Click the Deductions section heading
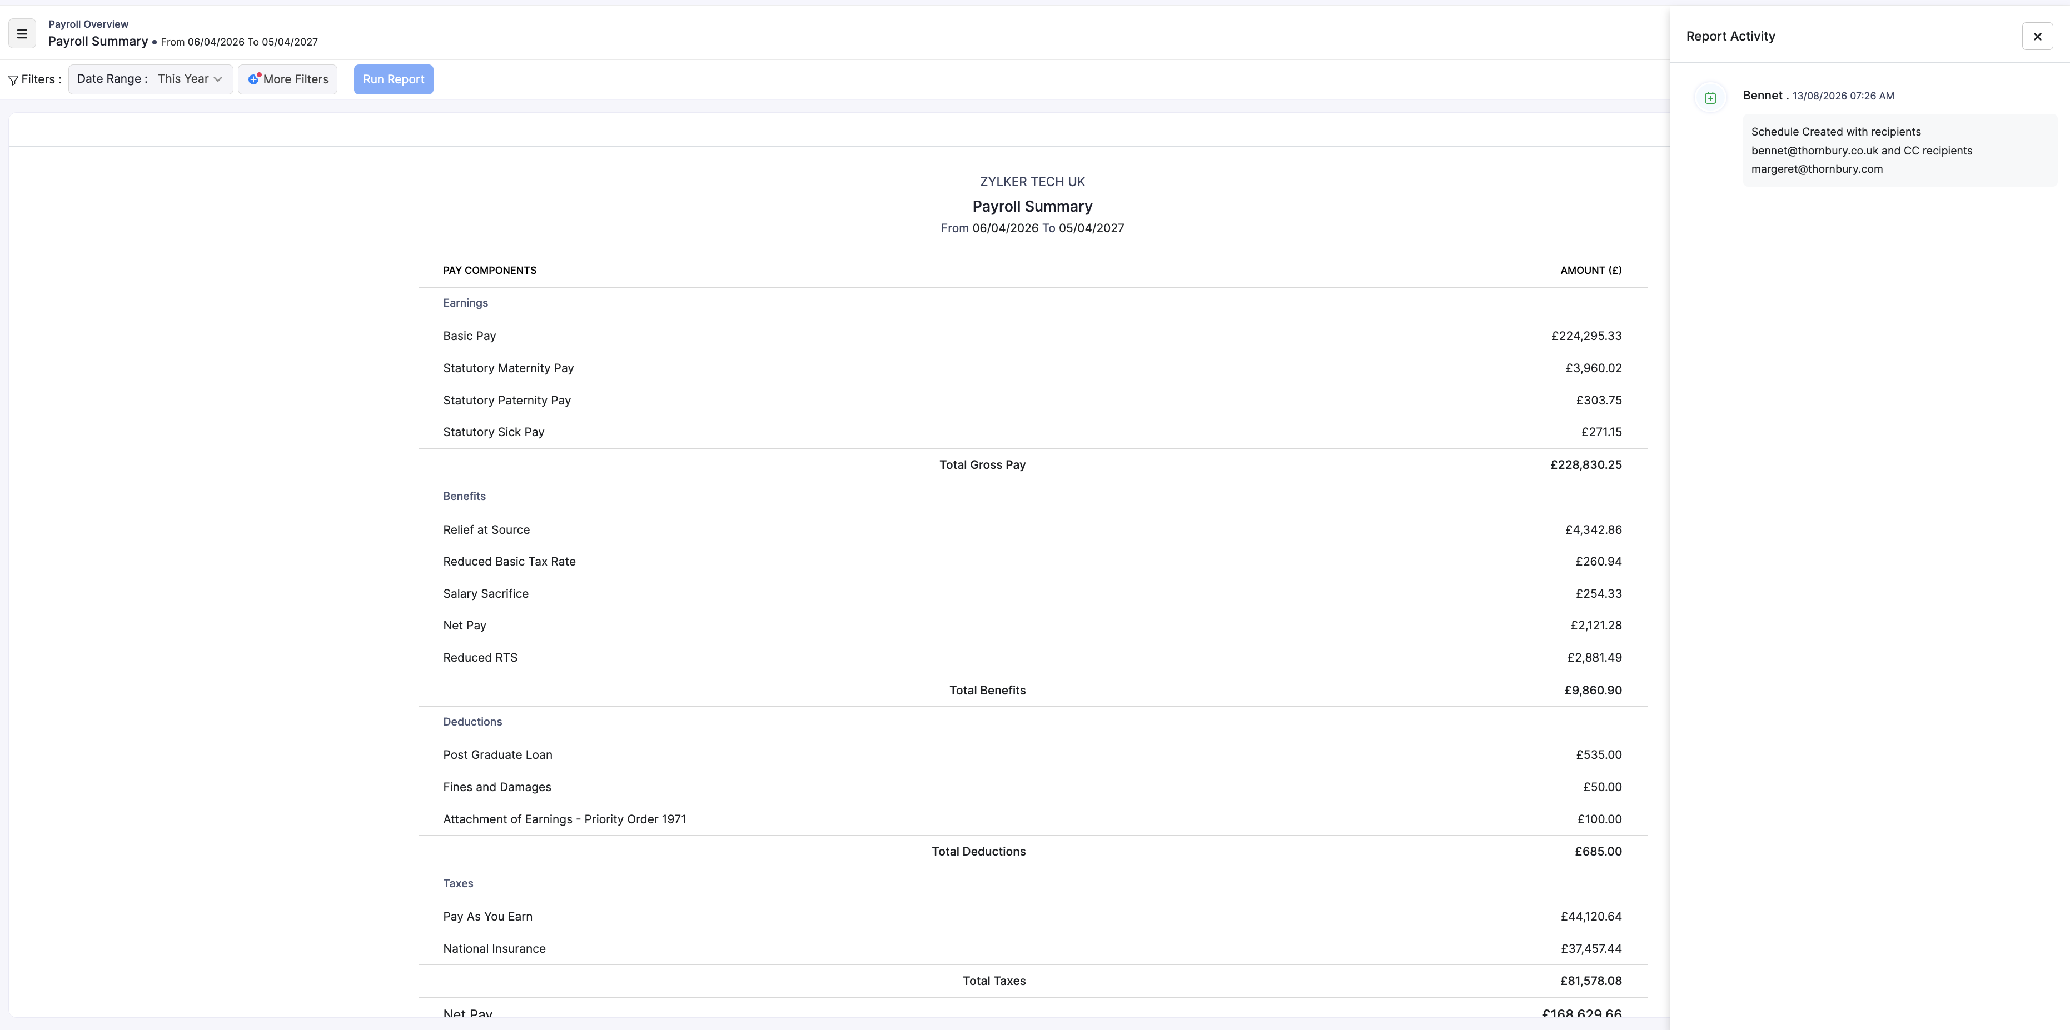 point(472,722)
